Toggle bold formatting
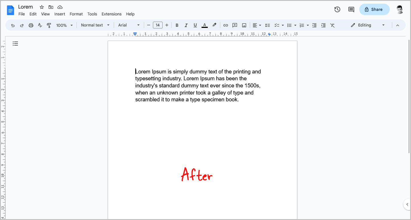 (177, 25)
